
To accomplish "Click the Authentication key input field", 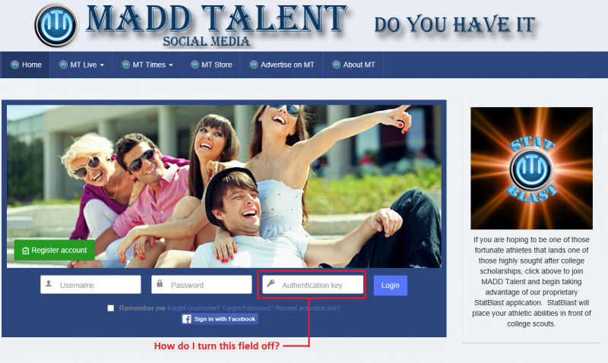I will [x=313, y=285].
